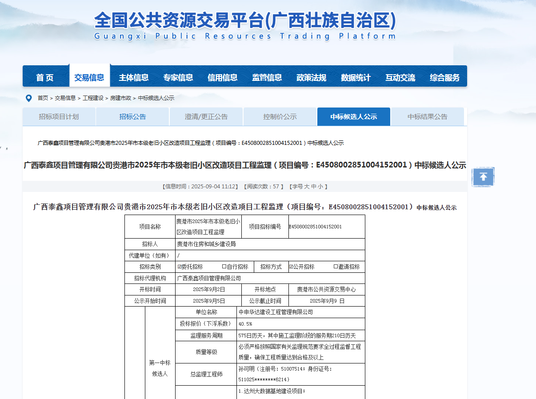This screenshot has height=399, width=536.
Task: Toggle the 公开招标 checkbox
Action: (291, 267)
